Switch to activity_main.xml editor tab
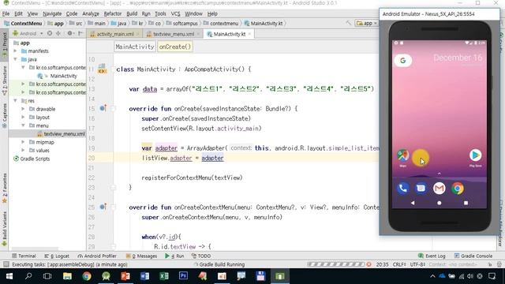505x284 pixels. [x=115, y=34]
